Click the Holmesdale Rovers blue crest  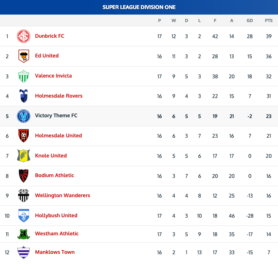point(24,96)
